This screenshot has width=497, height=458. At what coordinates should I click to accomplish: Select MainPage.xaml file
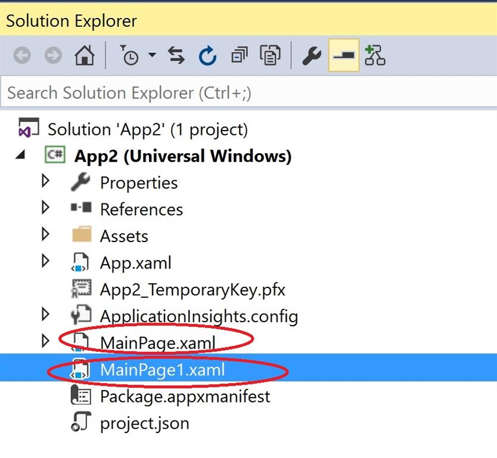coord(158,343)
